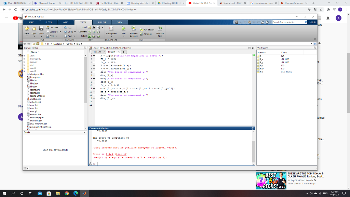
Task: Click the magnifier at the end of the address bar
Action: pyautogui.click(x=315, y=44)
